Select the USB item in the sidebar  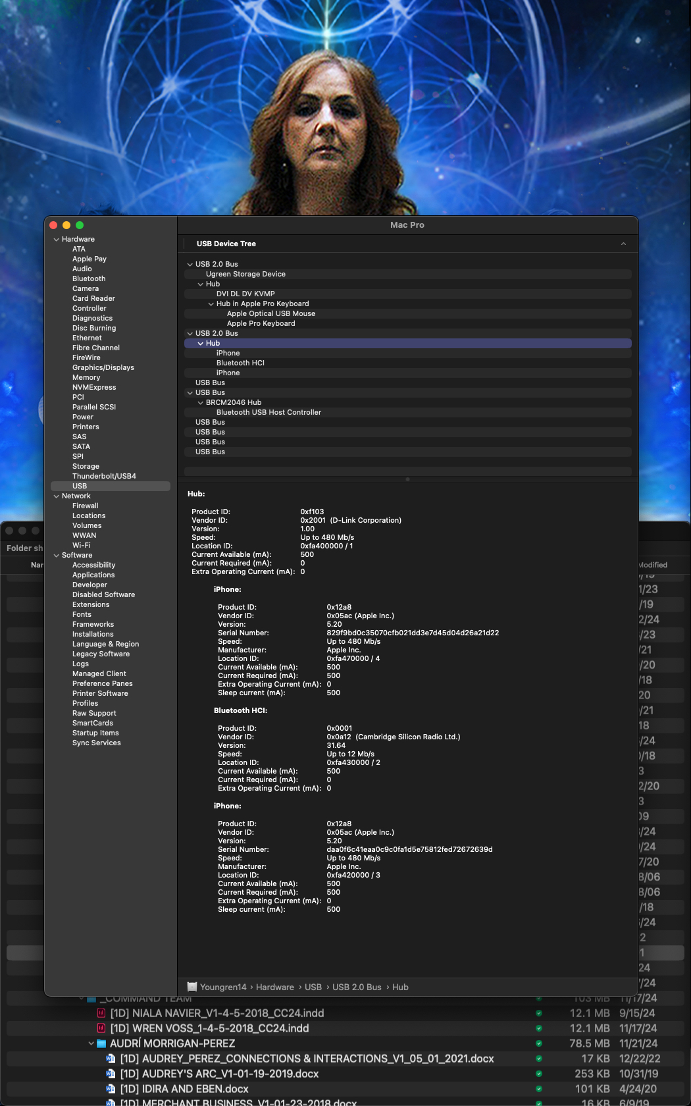[111, 486]
